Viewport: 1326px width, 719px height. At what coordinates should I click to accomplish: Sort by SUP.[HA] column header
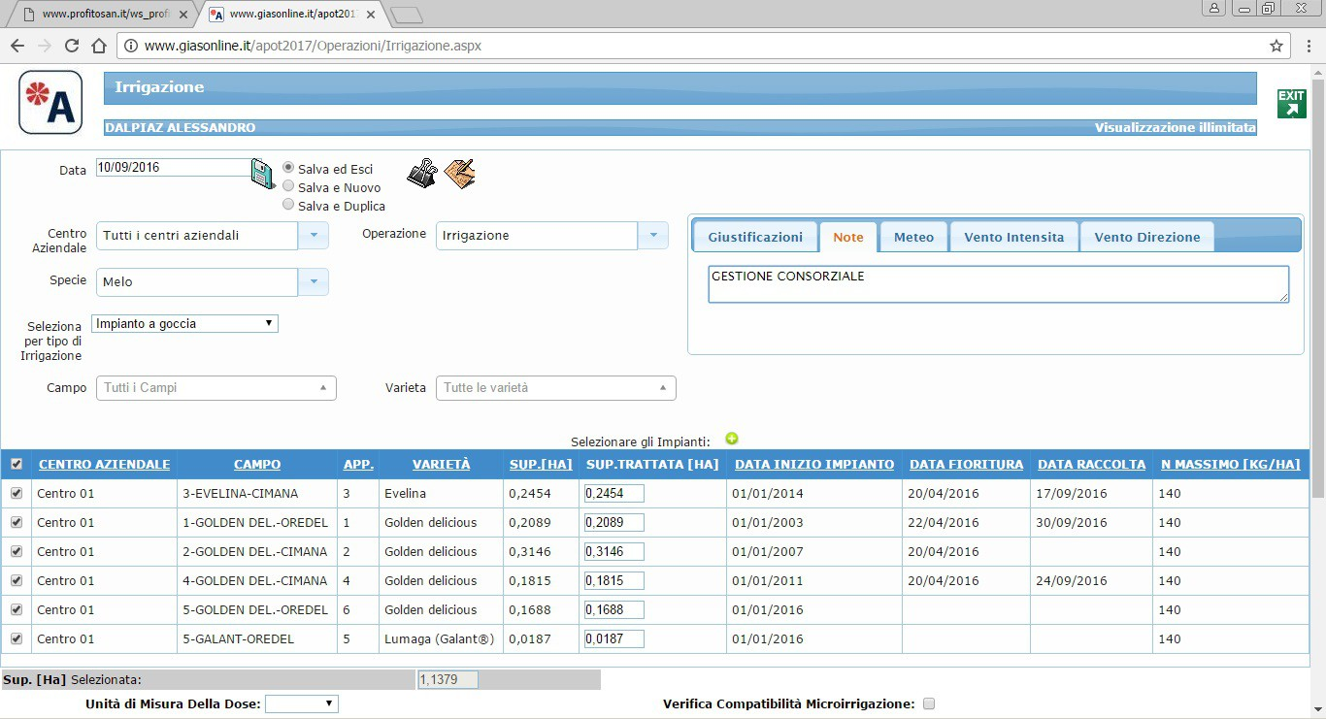(541, 465)
